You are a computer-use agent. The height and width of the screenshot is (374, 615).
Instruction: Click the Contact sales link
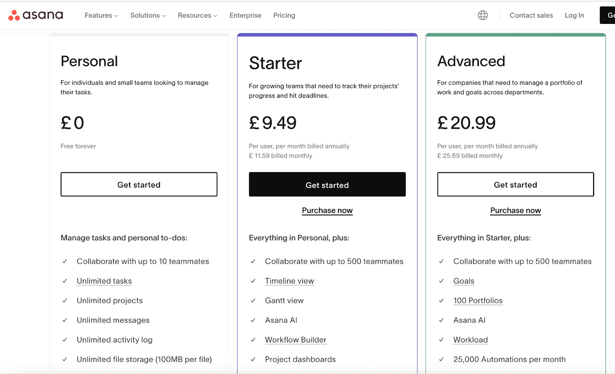tap(531, 15)
